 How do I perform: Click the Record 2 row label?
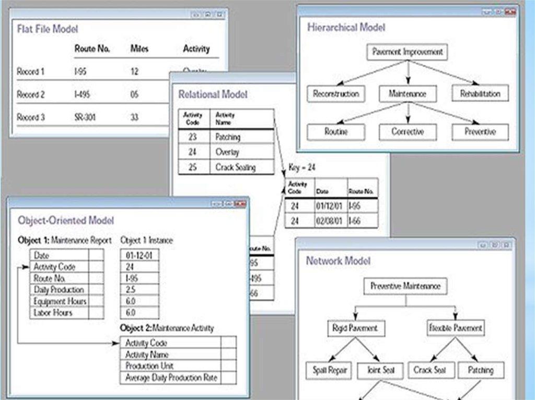click(31, 95)
